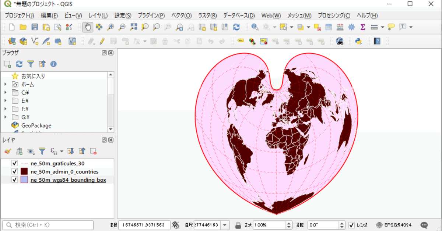Click Remove Layer icon in Layers panel
442x231 pixels.
(x=93, y=151)
